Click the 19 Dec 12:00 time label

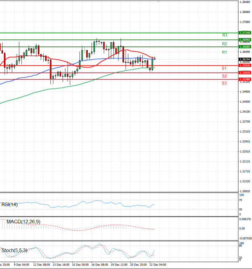119,265
